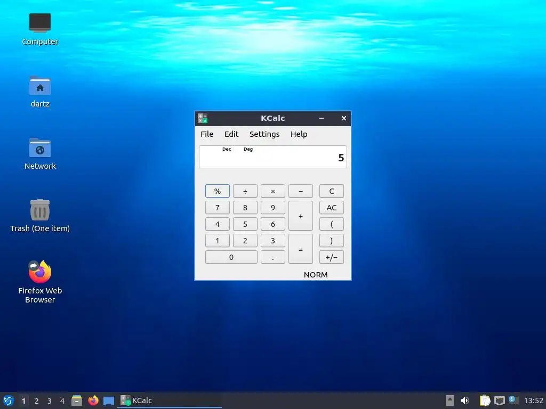Open the update notifier tray icon
This screenshot has height=409, width=546.
(x=513, y=400)
